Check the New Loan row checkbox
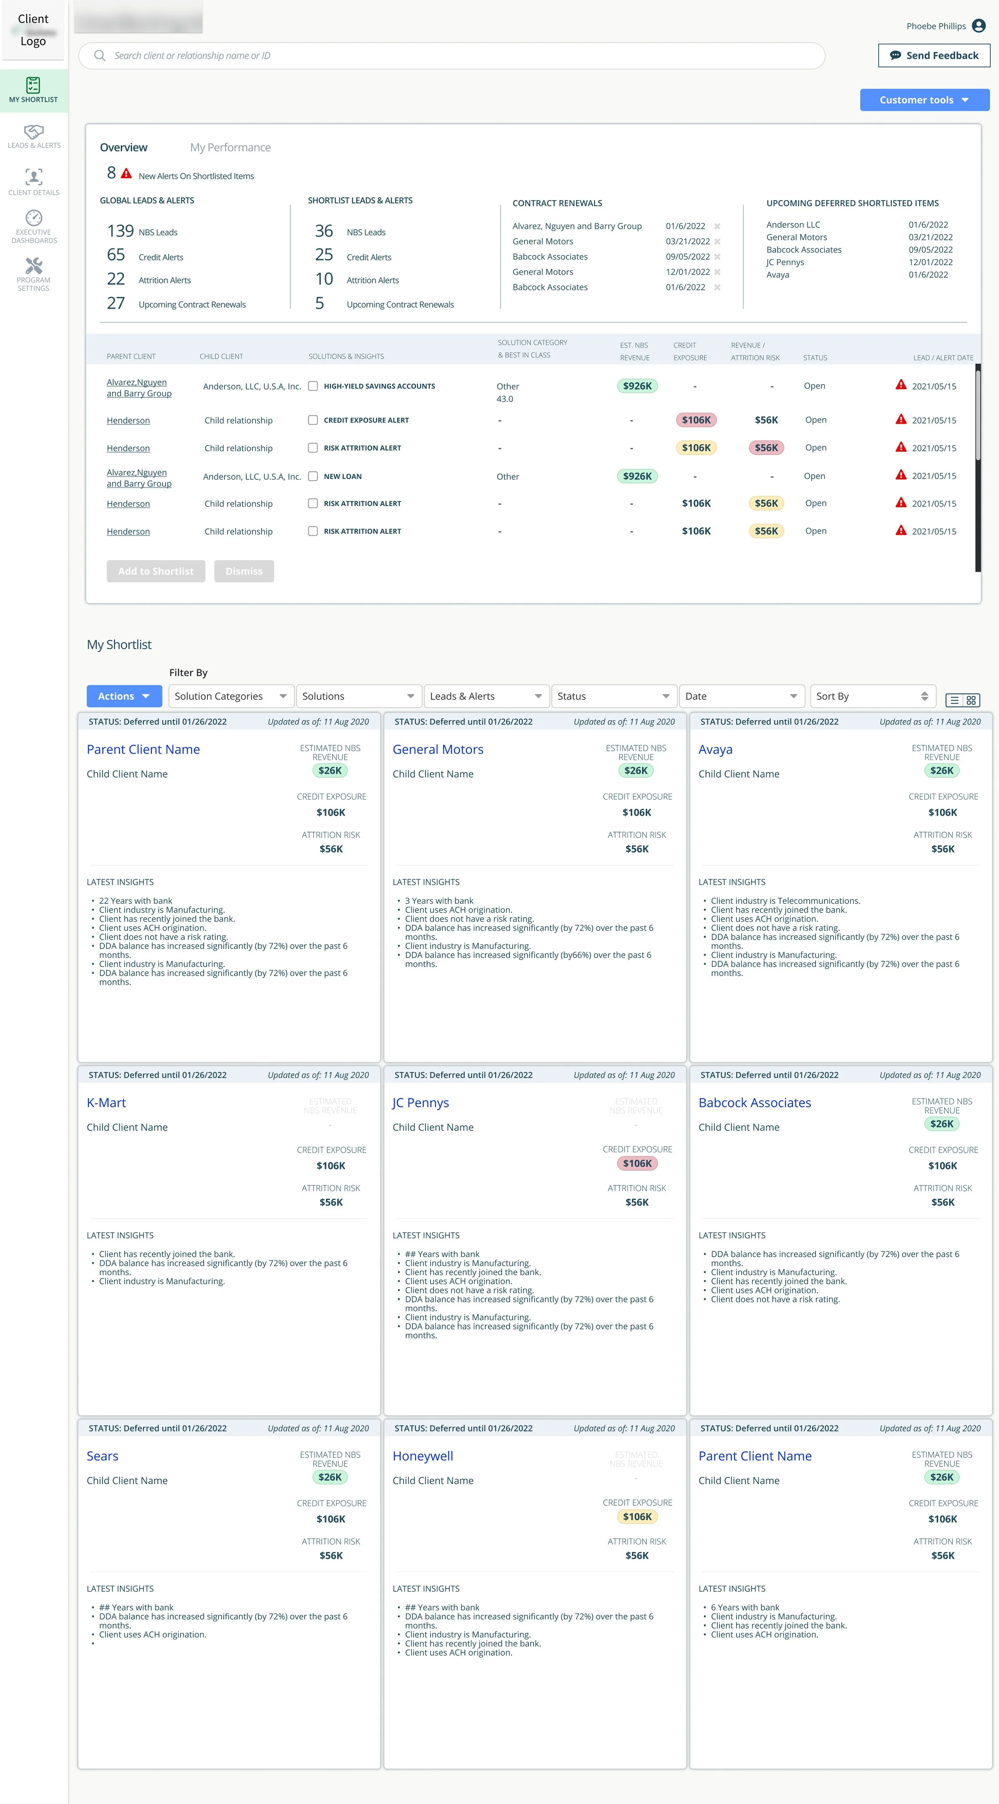999x1804 pixels. tap(313, 476)
